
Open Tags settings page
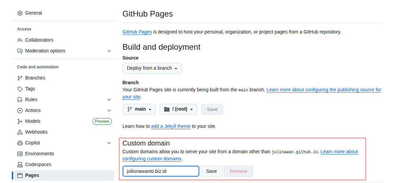[65, 89]
